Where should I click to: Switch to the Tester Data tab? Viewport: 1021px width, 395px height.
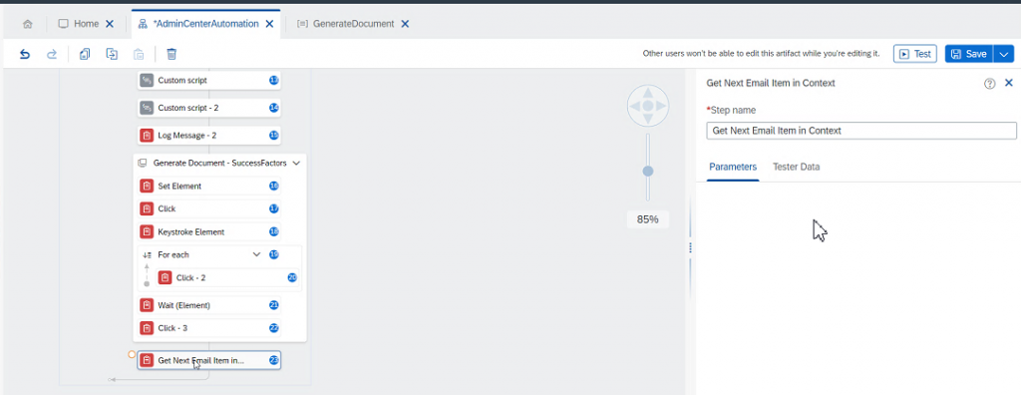click(797, 167)
